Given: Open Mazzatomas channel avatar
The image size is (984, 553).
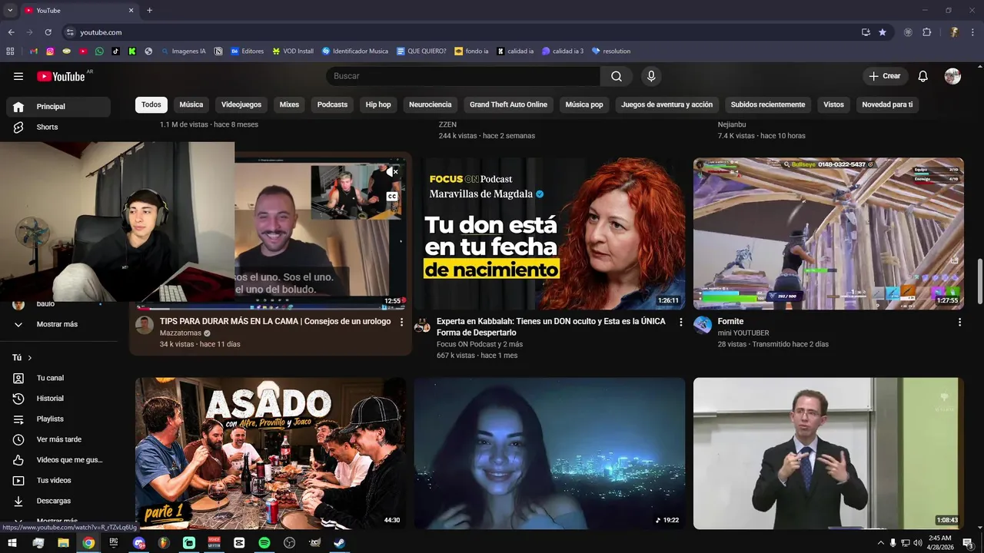Looking at the screenshot, I should coord(145,325).
